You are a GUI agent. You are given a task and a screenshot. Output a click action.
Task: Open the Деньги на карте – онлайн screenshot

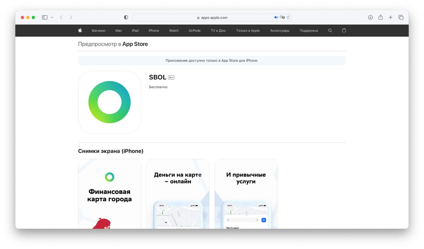pyautogui.click(x=178, y=194)
